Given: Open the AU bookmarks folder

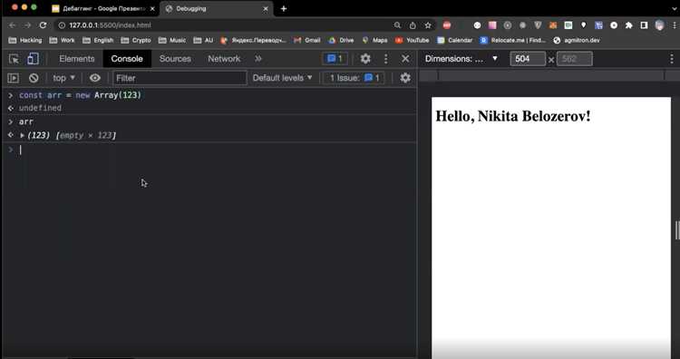Looking at the screenshot, I should (x=203, y=40).
